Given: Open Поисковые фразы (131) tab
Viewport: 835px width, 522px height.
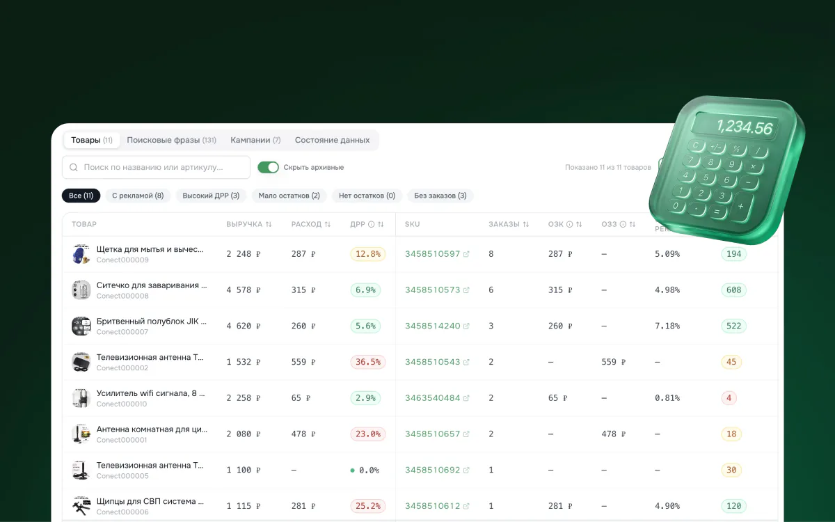Looking at the screenshot, I should pos(172,140).
